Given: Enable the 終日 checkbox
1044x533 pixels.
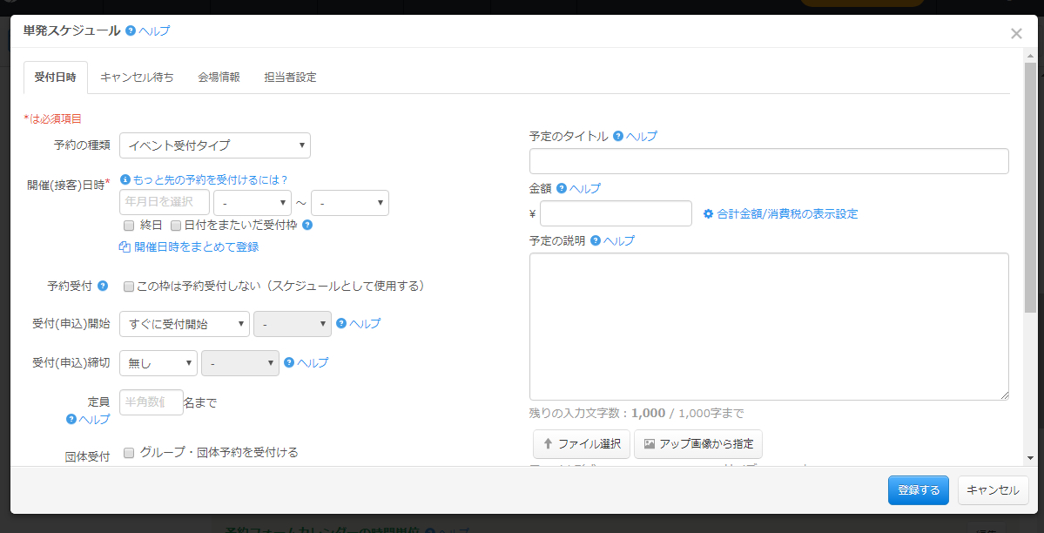Looking at the screenshot, I should pyautogui.click(x=129, y=225).
